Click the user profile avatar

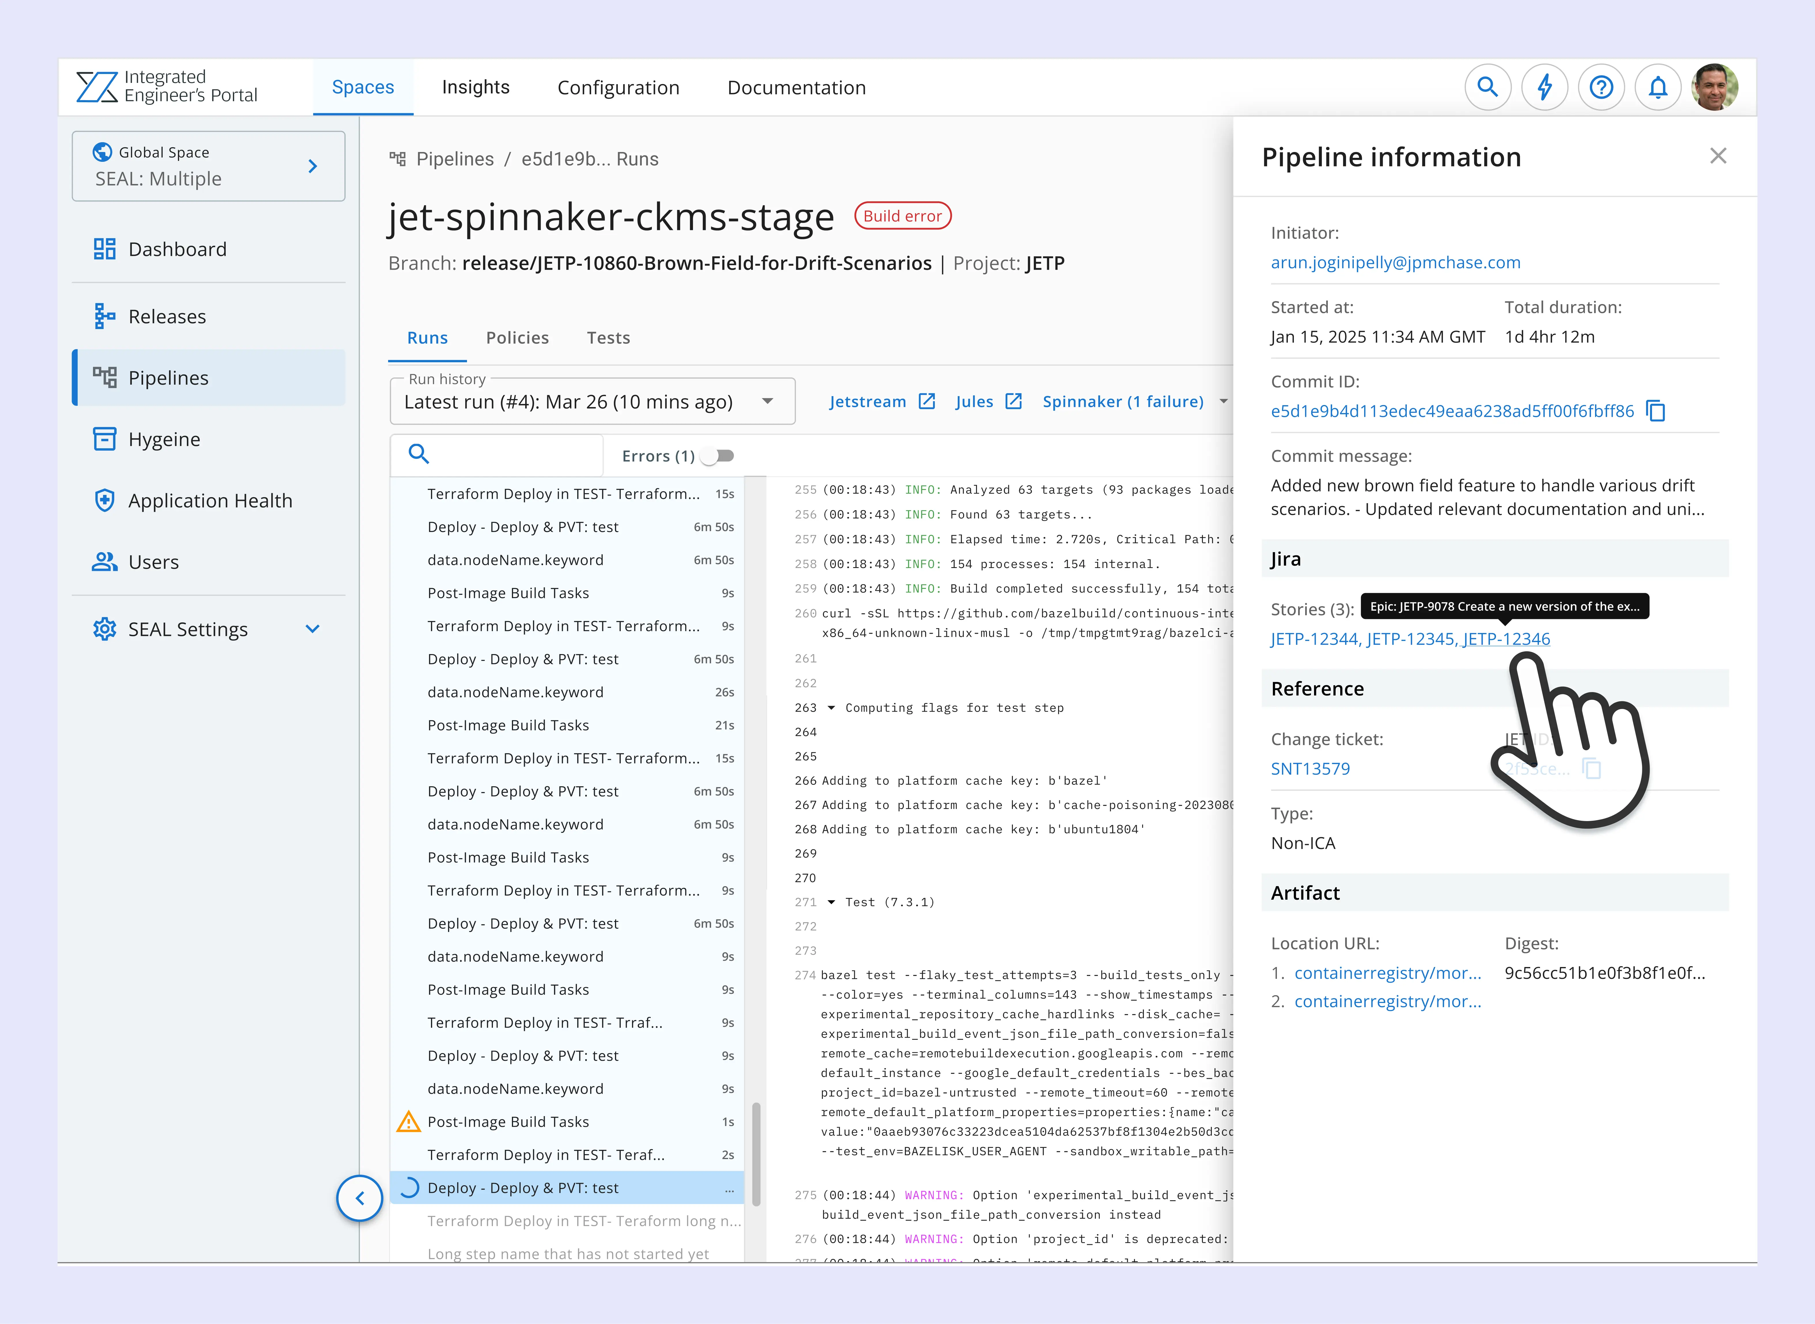[1715, 87]
